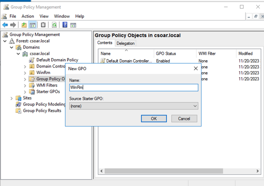The height and width of the screenshot is (186, 264).
Task: Toggle the Show/Hide Console Tree icon
Action: click(x=32, y=25)
